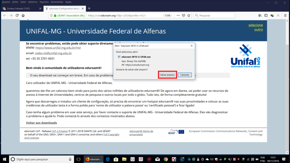The image size is (290, 163).
Task: Open the Firefox home page icon
Action: (23, 16)
